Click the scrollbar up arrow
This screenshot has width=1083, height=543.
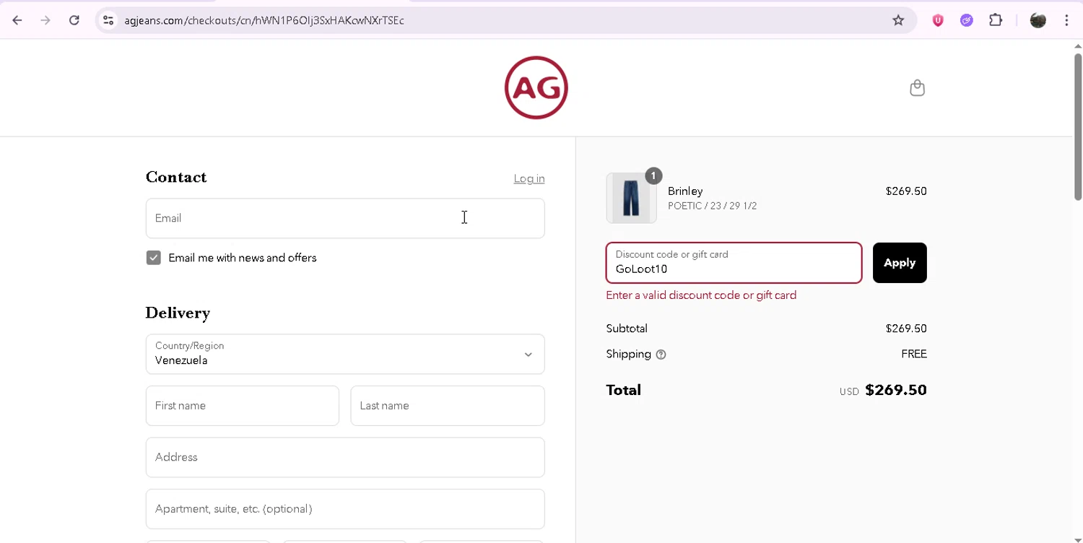[x=1078, y=46]
